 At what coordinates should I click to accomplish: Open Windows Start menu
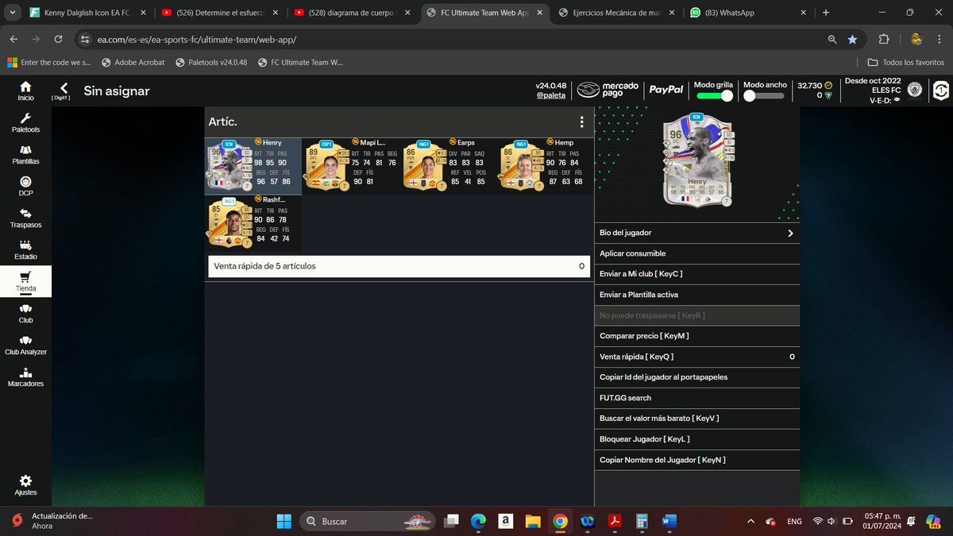pyautogui.click(x=284, y=521)
